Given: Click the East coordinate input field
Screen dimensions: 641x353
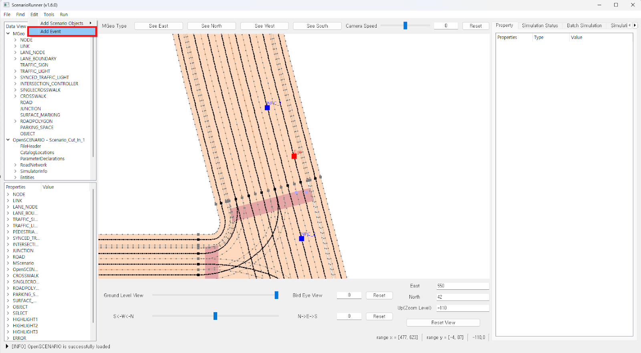Looking at the screenshot, I should point(462,286).
